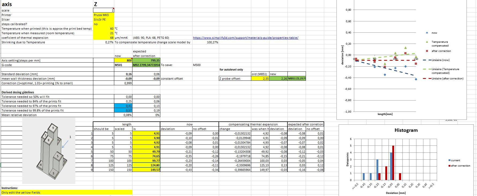Select the 'Linéaire (after correction)' legend entry

pyautogui.click(x=443, y=78)
